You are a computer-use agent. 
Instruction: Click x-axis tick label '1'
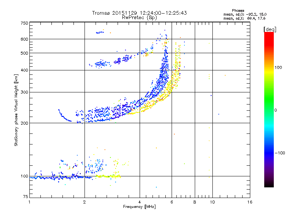29,202
